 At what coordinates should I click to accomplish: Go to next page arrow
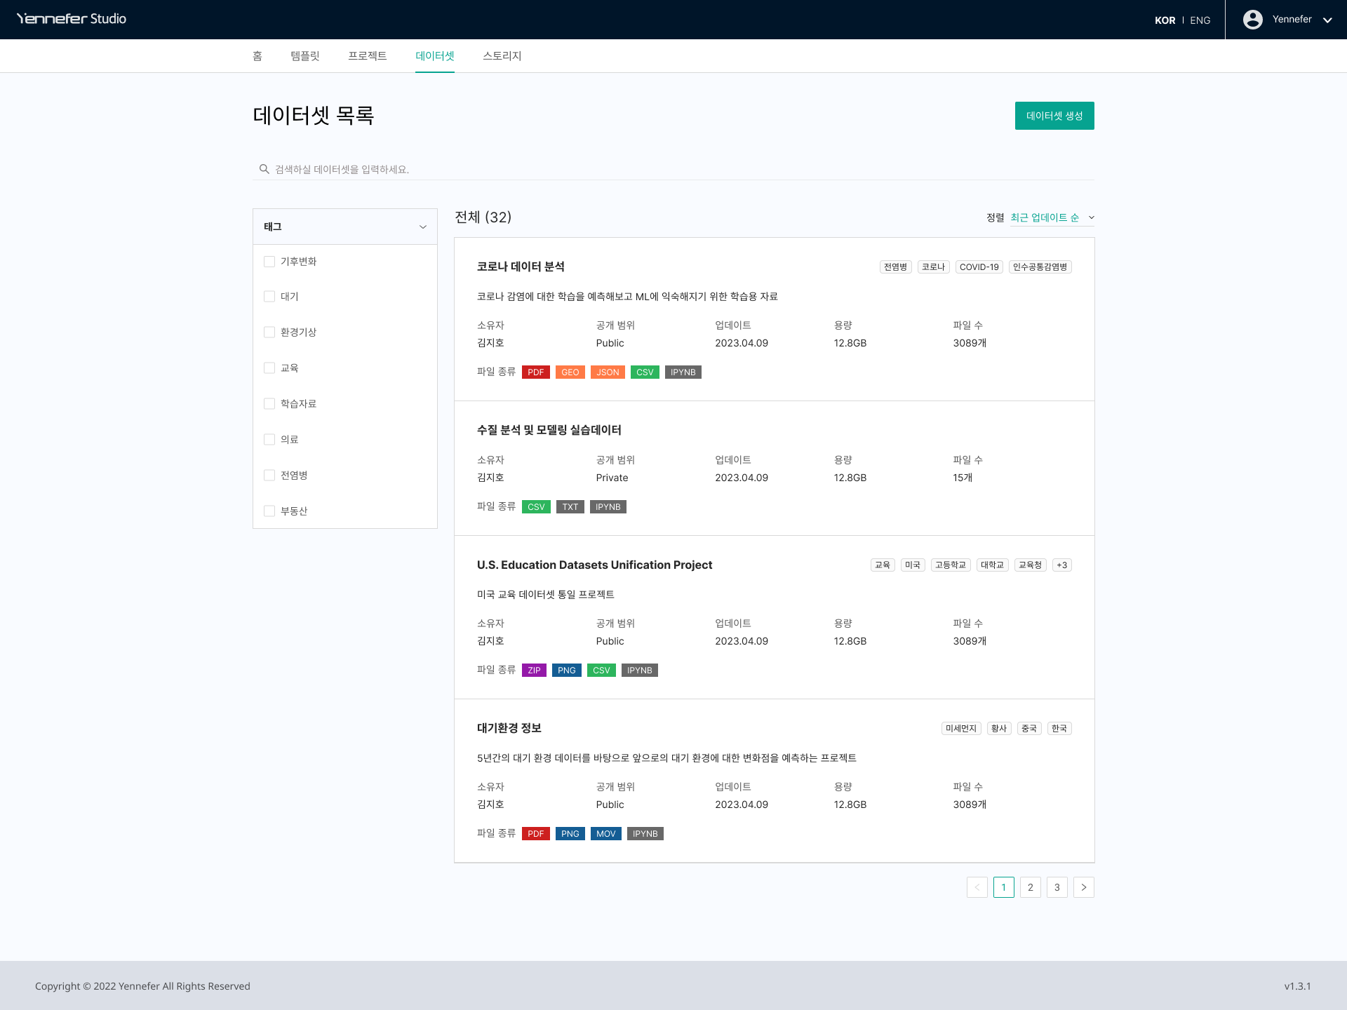[x=1083, y=887]
